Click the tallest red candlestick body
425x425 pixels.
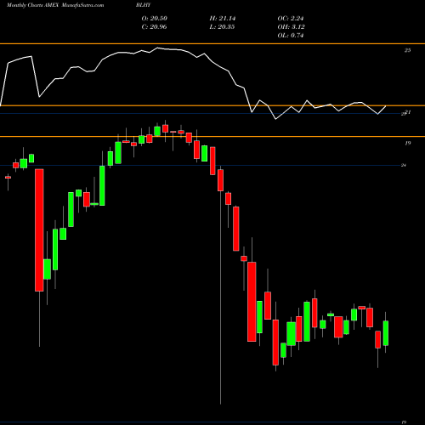(39, 230)
